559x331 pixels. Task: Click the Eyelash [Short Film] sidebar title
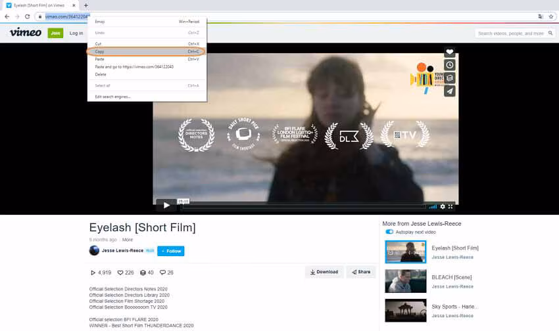(455, 248)
